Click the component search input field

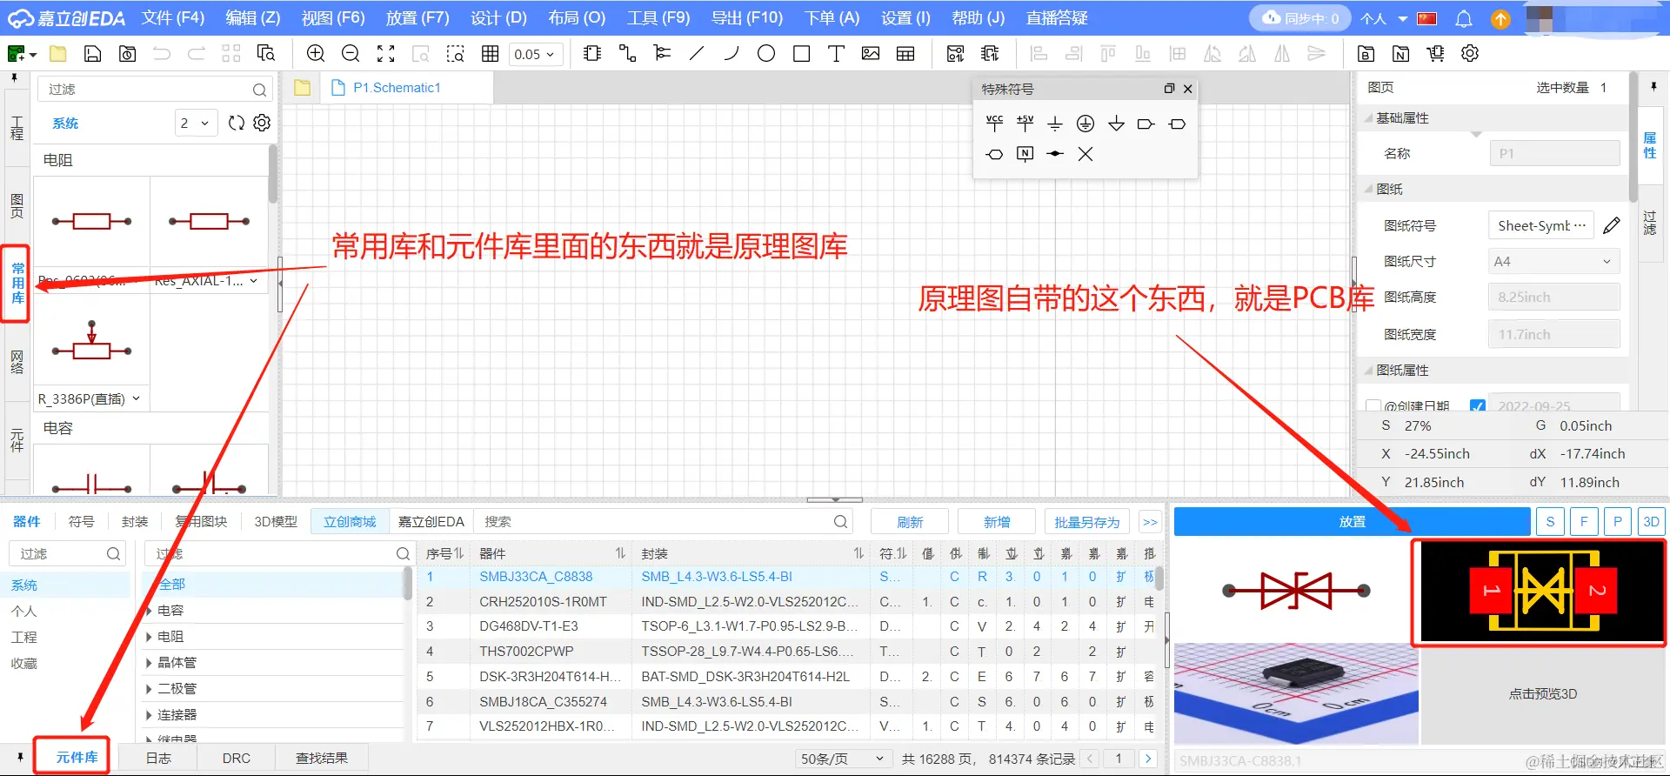665,521
